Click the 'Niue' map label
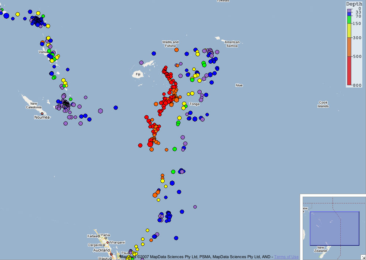The height and width of the screenshot is (260, 366). click(239, 85)
